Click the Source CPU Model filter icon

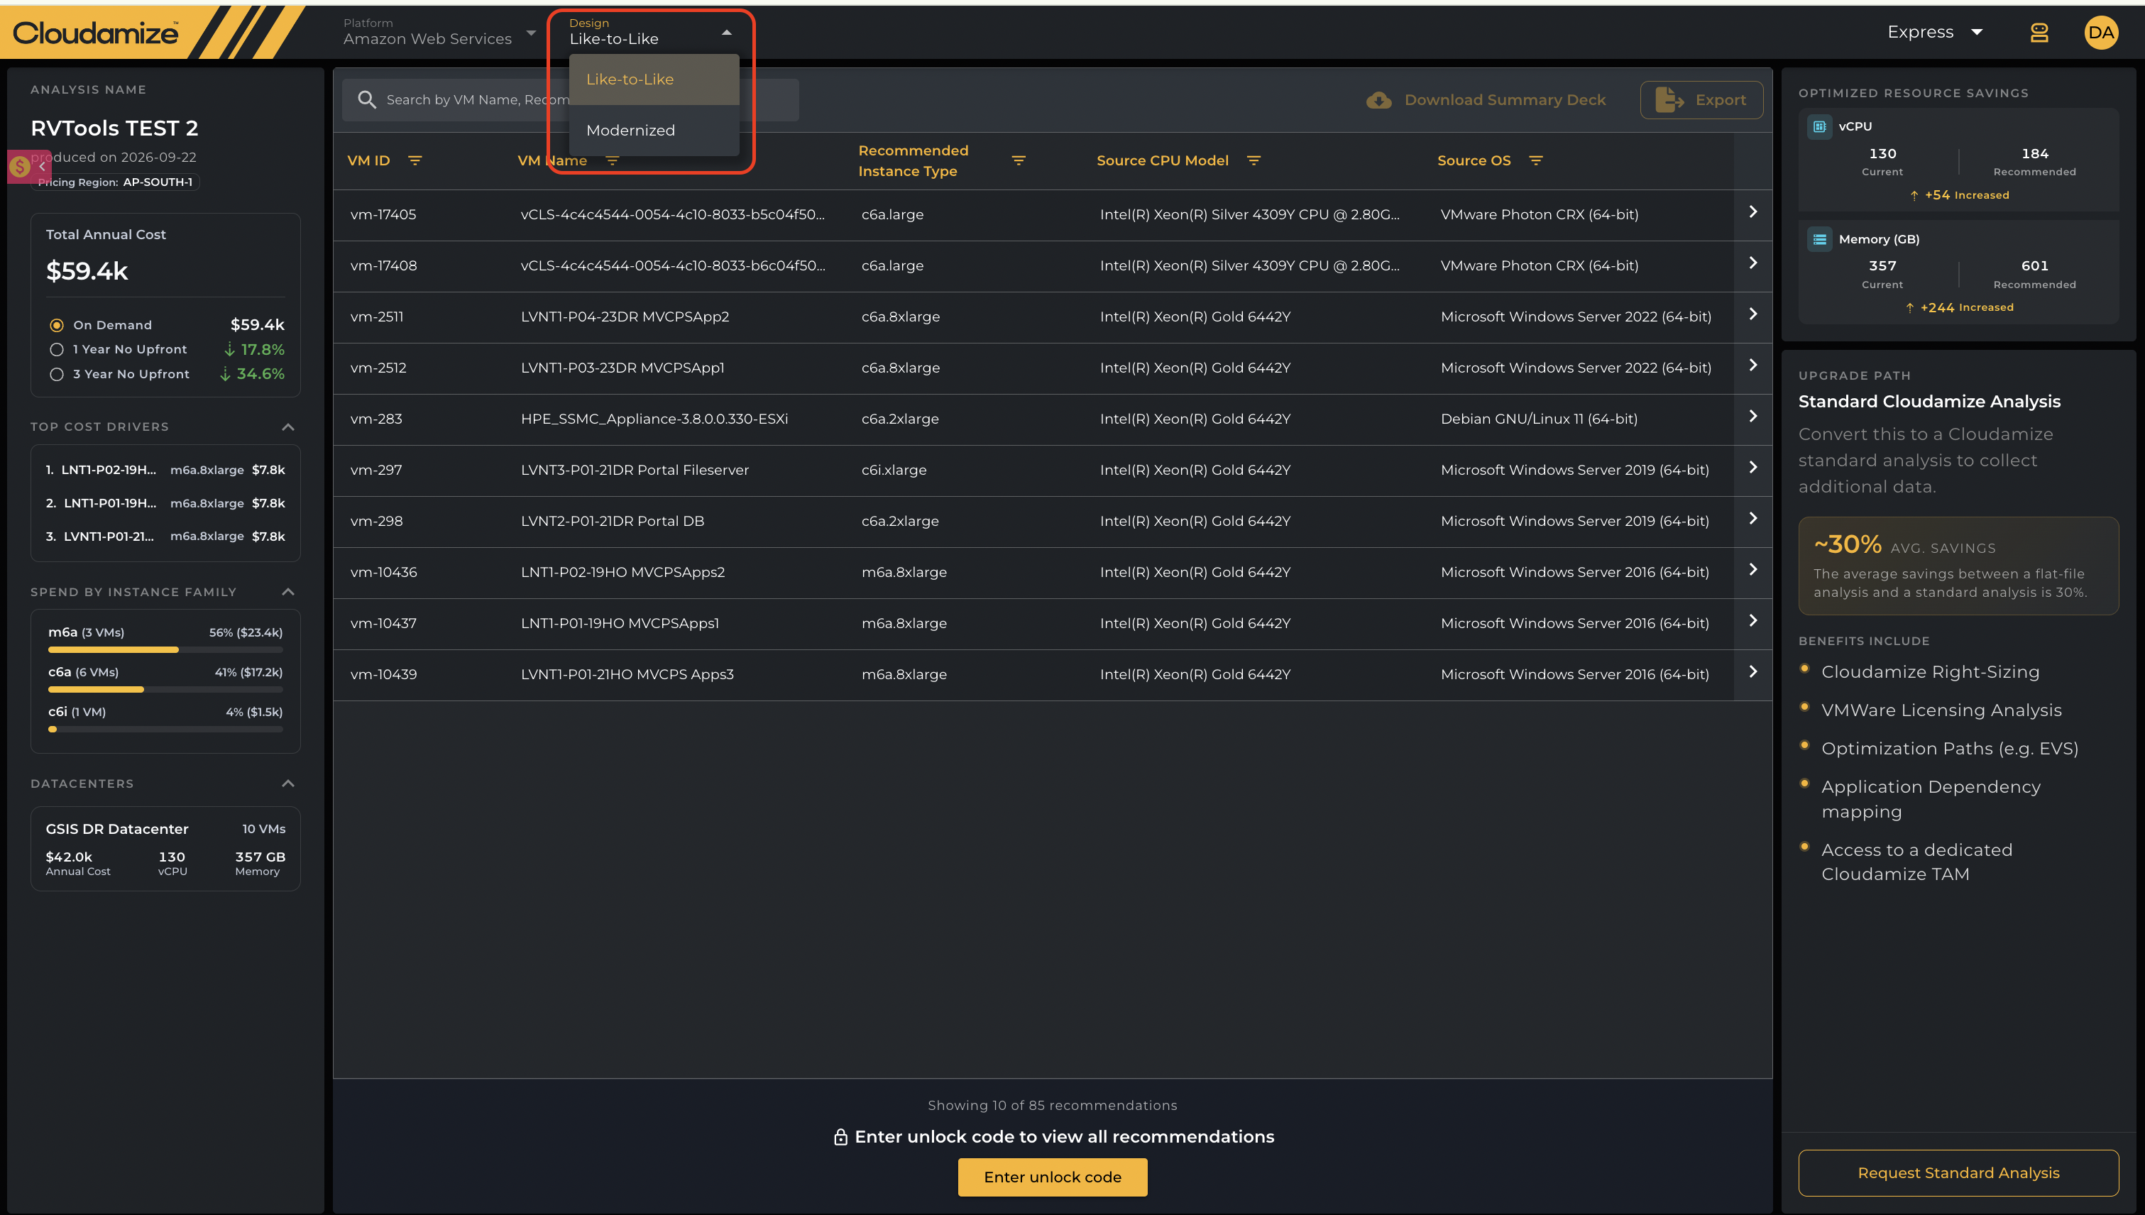point(1253,160)
